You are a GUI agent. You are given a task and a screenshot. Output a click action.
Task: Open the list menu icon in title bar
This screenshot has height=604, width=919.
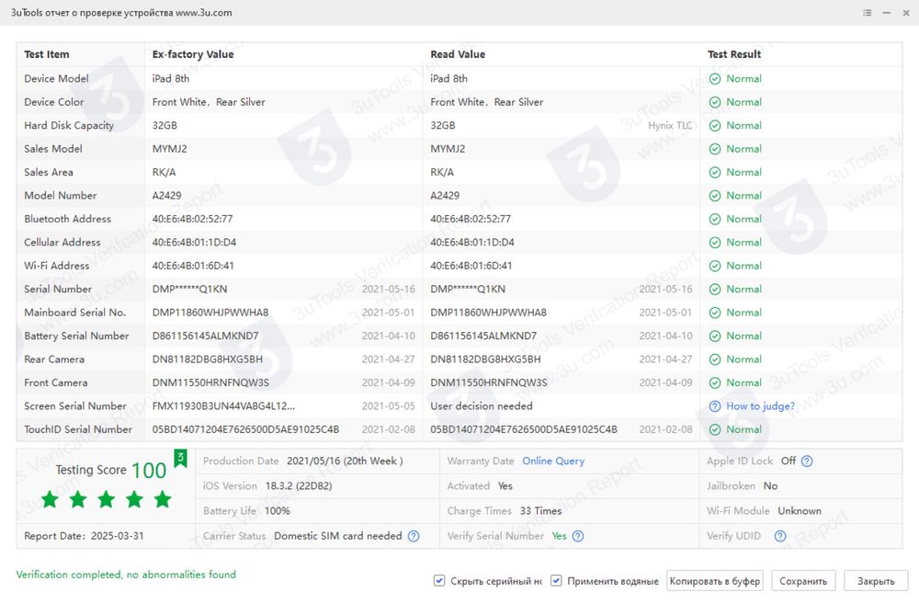pyautogui.click(x=868, y=12)
